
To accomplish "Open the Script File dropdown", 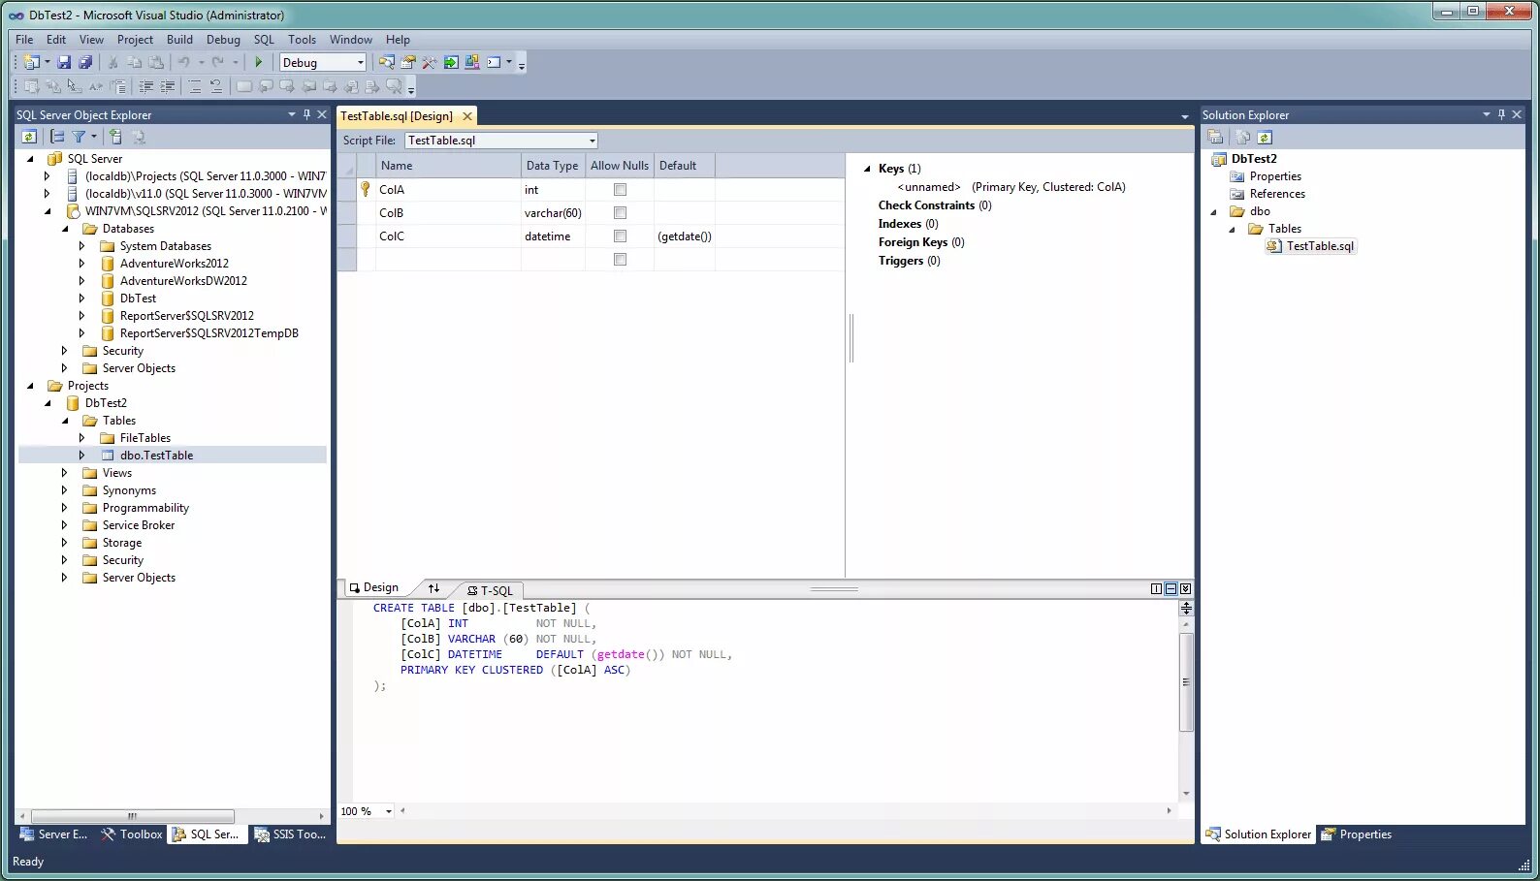I will click(592, 141).
